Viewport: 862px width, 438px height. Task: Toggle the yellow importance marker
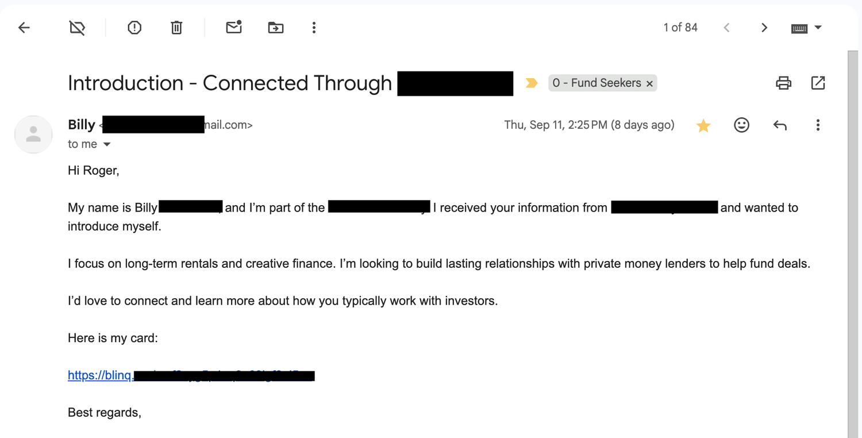pos(532,83)
